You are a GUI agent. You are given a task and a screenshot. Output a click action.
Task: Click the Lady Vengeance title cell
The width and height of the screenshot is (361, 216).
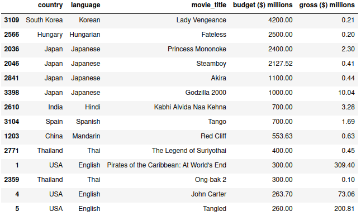click(x=201, y=20)
